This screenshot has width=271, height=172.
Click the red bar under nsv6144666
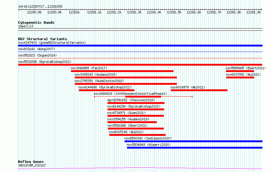(107, 90)
